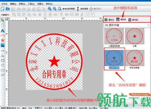
Task: Click the stamp serial number 12345678910​23
Action: tap(54, 83)
